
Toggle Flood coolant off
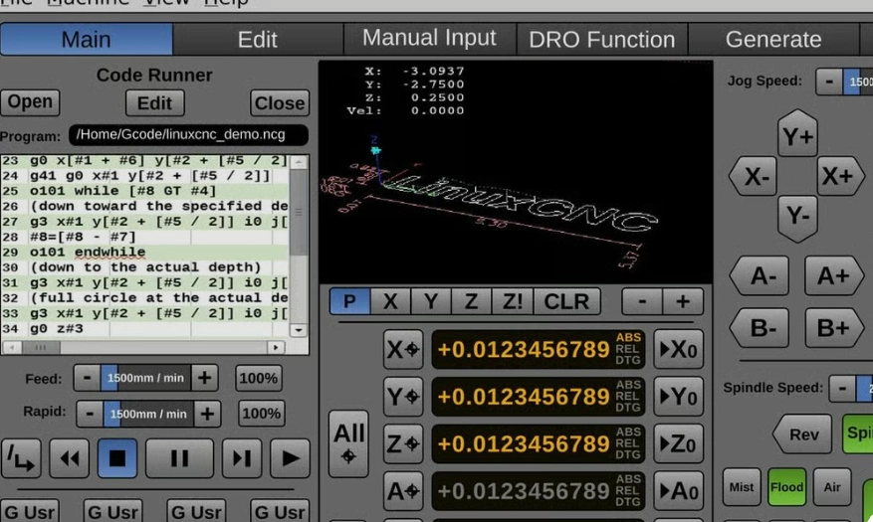pyautogui.click(x=786, y=487)
